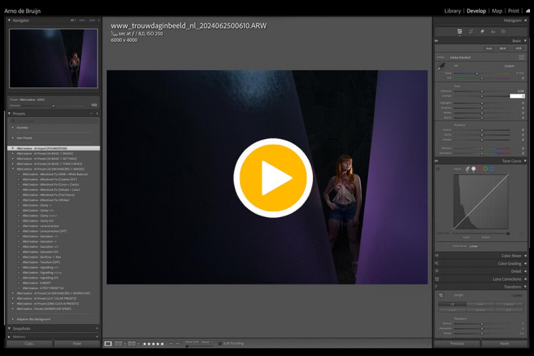Expand the Histogram panel
The image size is (534, 356).
coord(525,21)
